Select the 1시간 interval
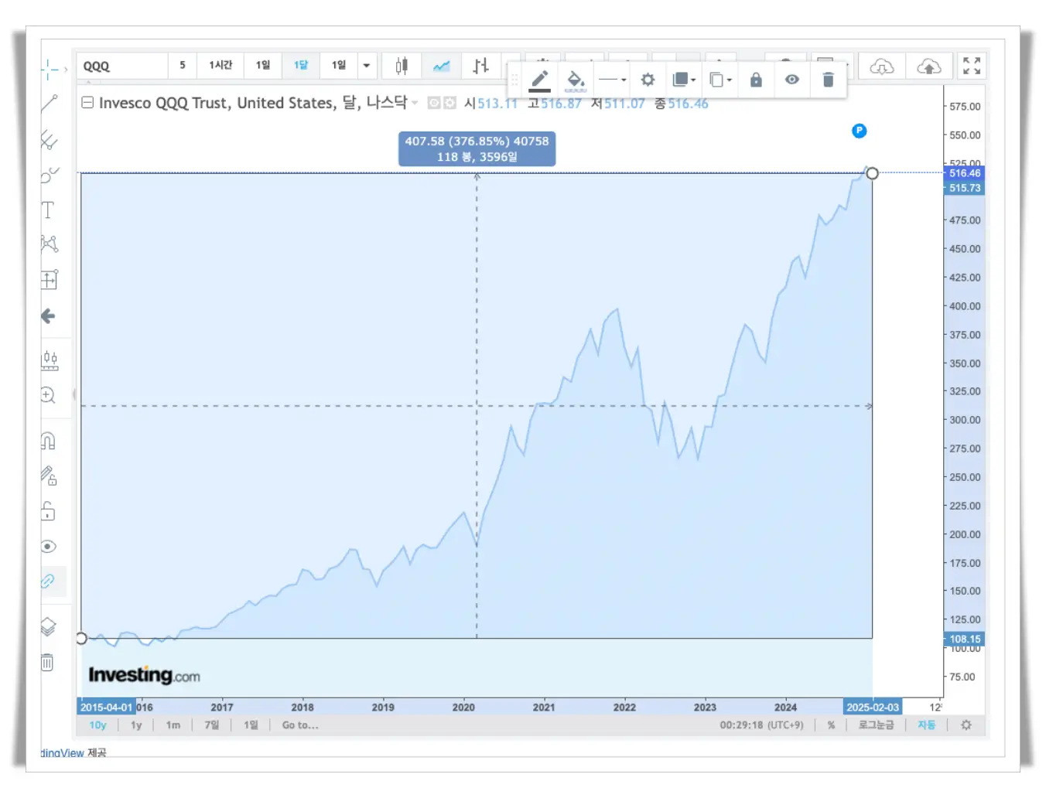This screenshot has width=1046, height=798. 220,65
